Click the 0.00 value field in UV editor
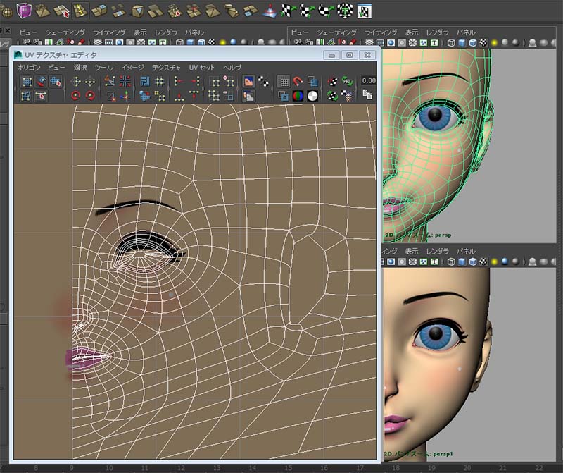The height and width of the screenshot is (473, 563). [x=369, y=80]
